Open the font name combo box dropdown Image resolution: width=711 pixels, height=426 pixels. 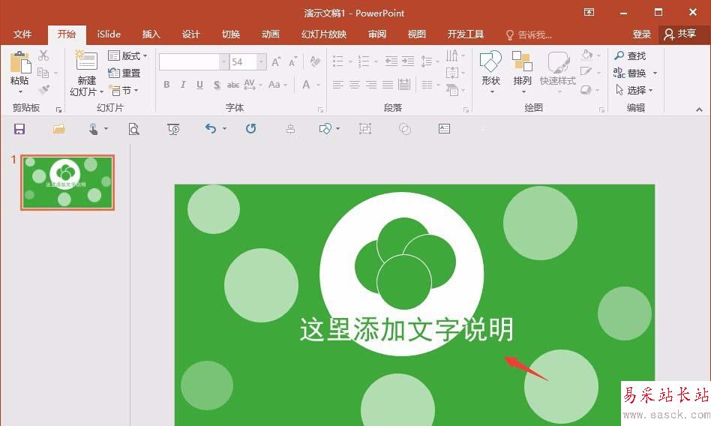click(224, 61)
